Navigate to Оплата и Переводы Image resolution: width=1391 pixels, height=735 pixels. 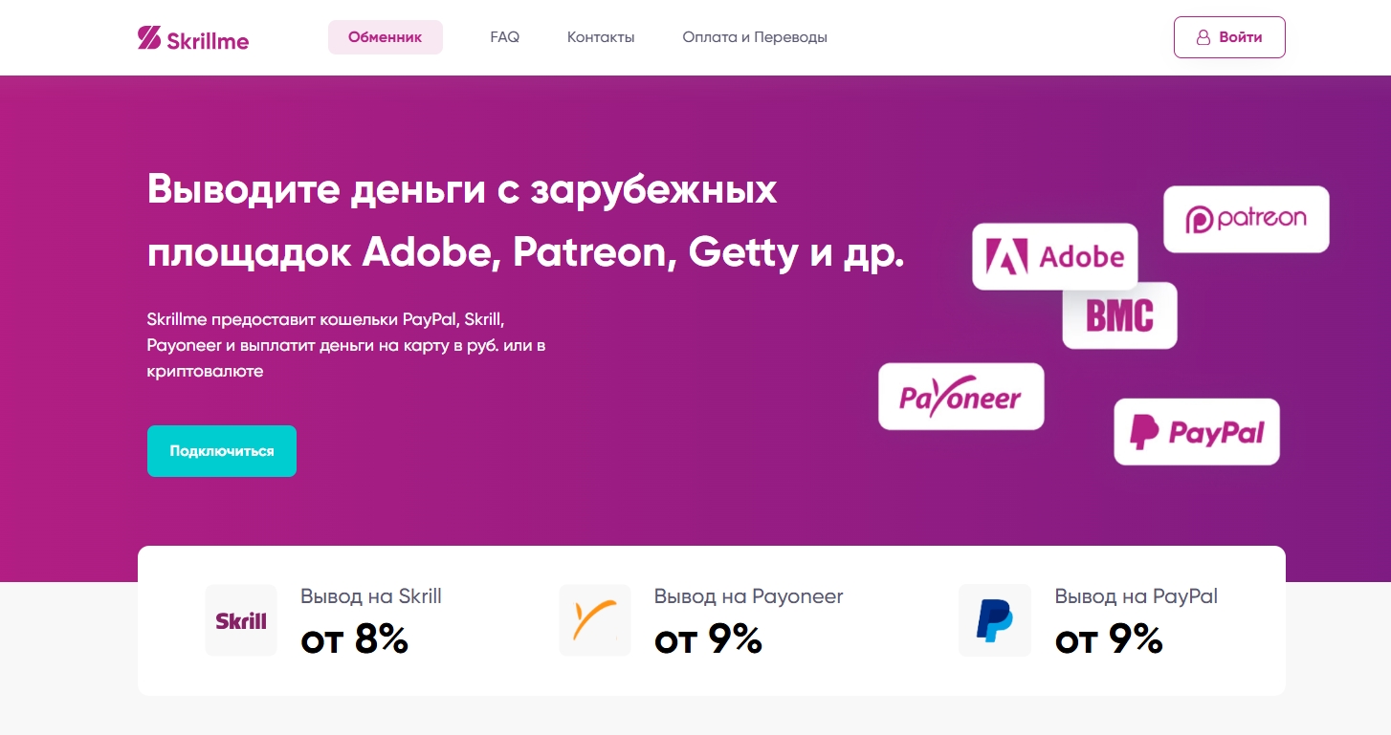point(755,37)
